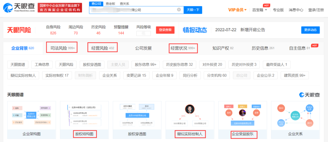Switch to the 公司发展 tab
The height and width of the screenshot is (142, 328).
(143, 48)
